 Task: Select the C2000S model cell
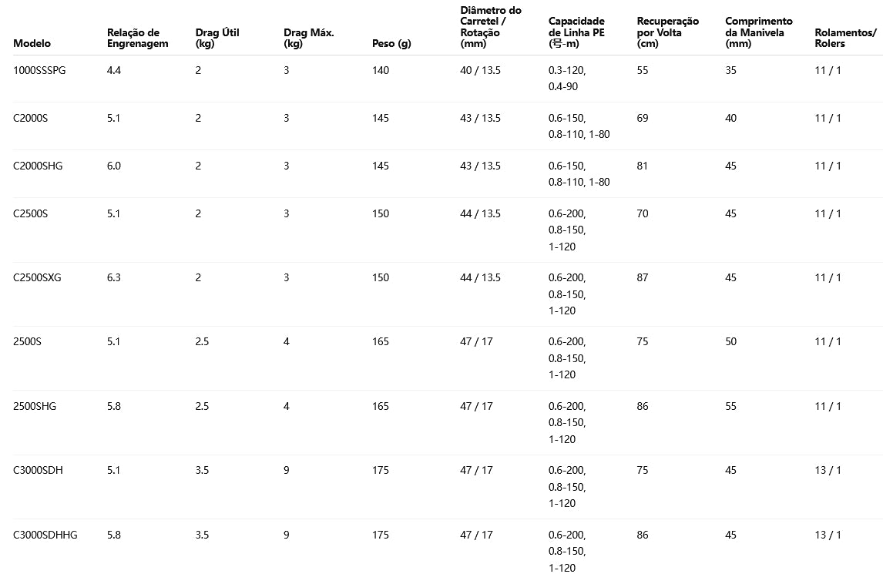(x=31, y=119)
